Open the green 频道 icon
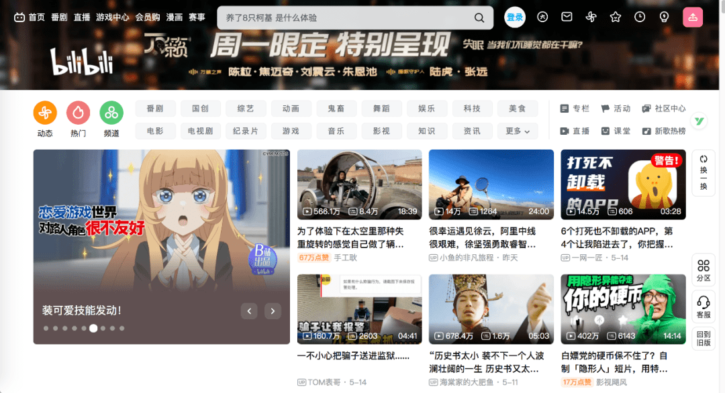 111,113
